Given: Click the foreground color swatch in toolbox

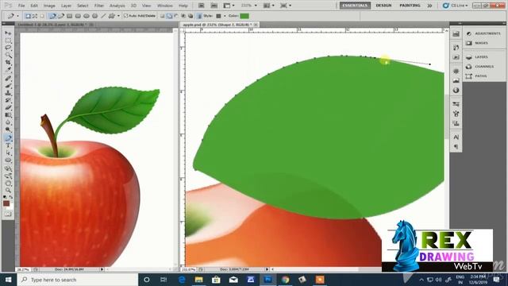Looking at the screenshot, I should tap(6, 203).
